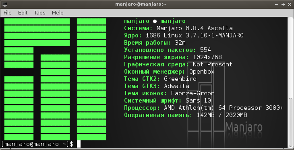Click the 'Ядро:' label
The width and height of the screenshot is (294, 150).
(133, 35)
